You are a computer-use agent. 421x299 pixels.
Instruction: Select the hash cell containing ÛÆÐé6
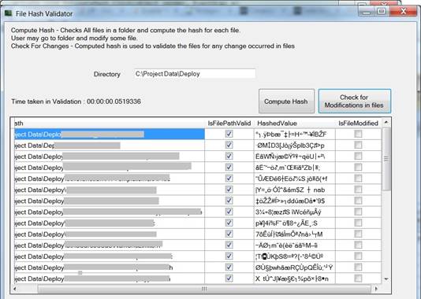coord(295,179)
